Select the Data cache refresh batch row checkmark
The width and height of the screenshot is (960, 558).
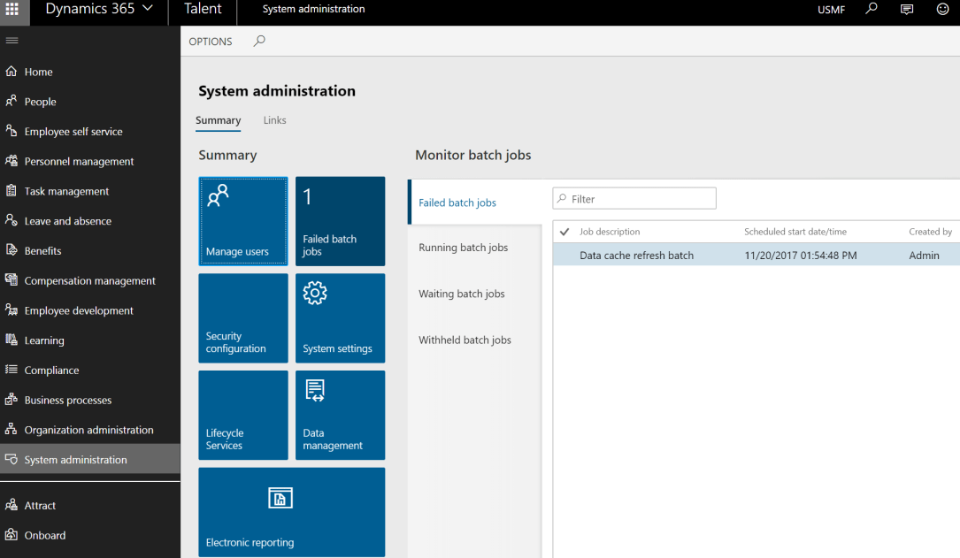click(564, 255)
